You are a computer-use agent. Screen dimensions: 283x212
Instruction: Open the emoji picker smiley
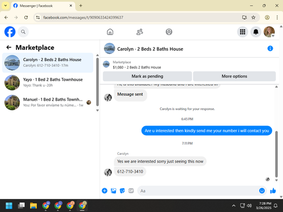pyautogui.click(x=262, y=191)
